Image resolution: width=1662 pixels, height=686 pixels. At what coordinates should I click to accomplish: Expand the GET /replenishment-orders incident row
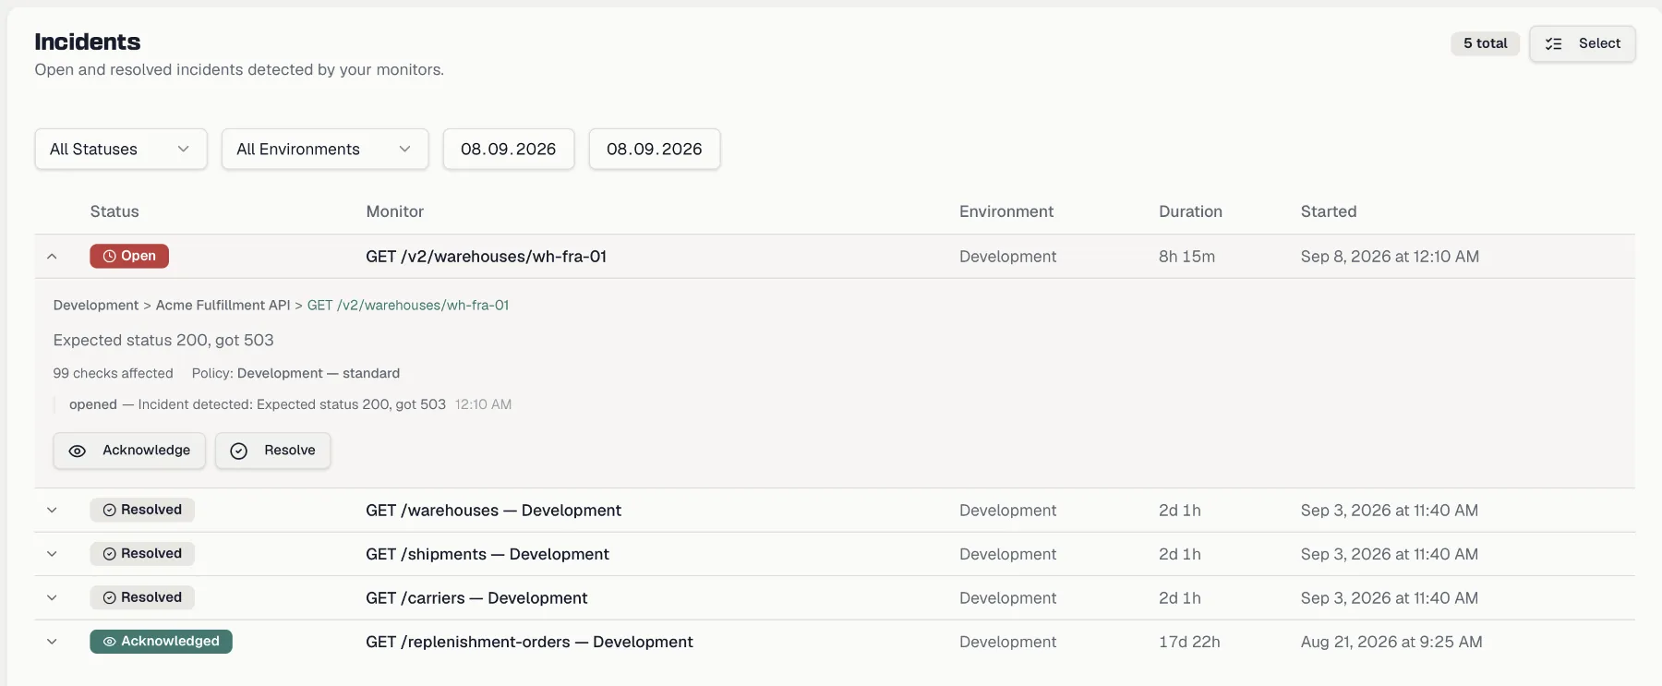tap(52, 642)
